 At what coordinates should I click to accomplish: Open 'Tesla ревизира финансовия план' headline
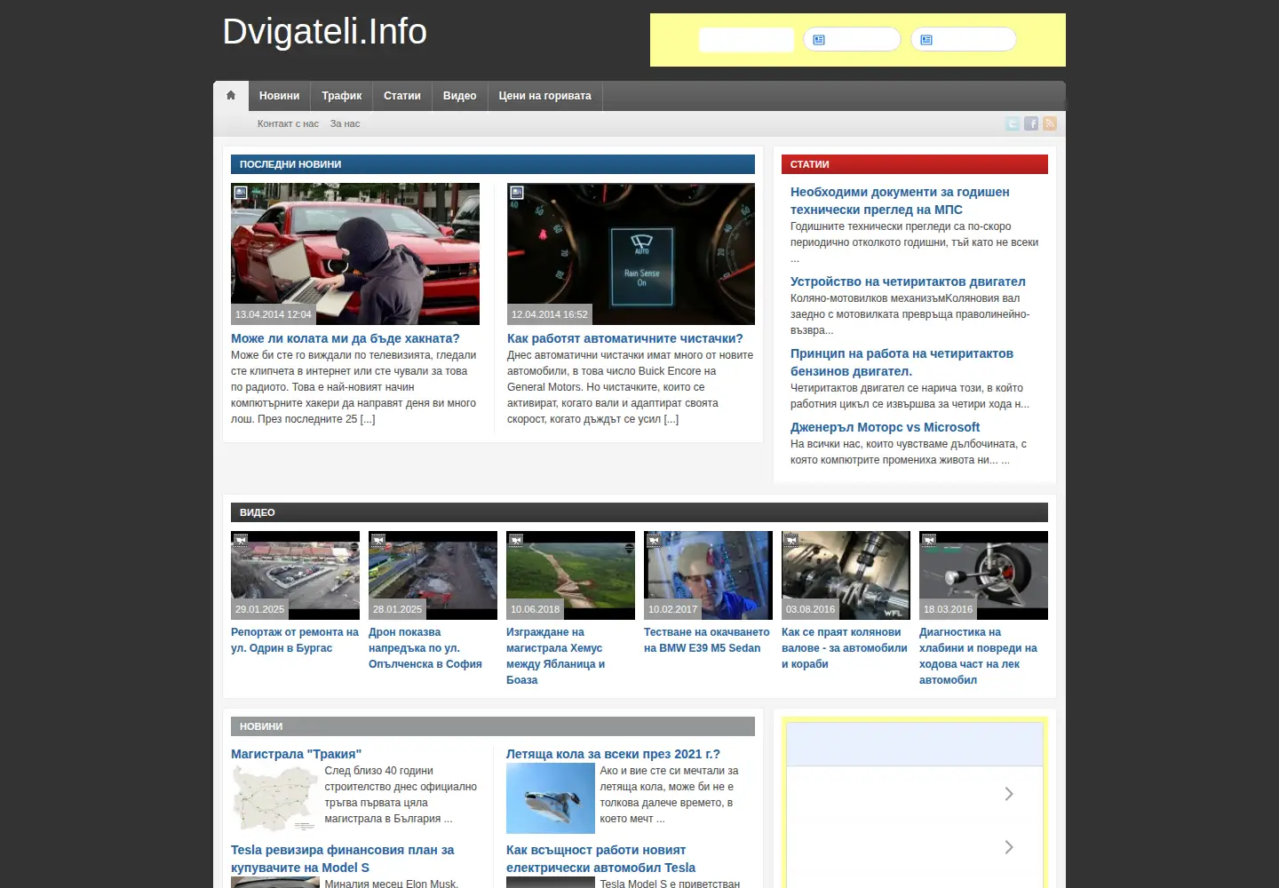click(342, 859)
